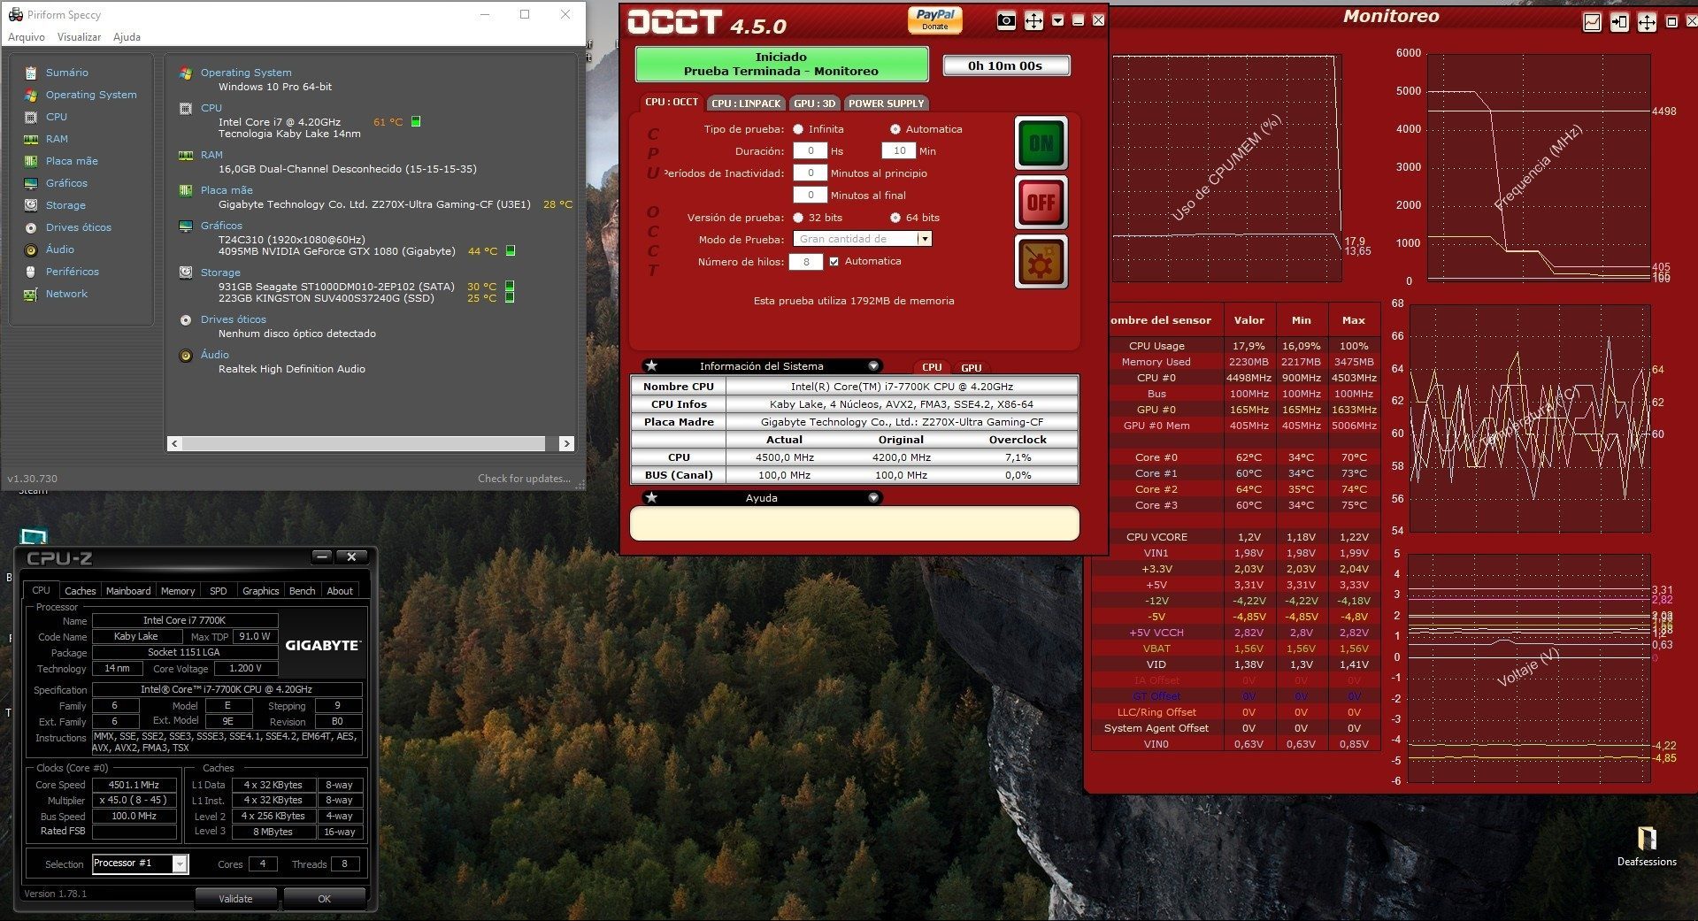This screenshot has width=1698, height=921.
Task: Open Operating System in Speccy sidebar
Action: [91, 95]
